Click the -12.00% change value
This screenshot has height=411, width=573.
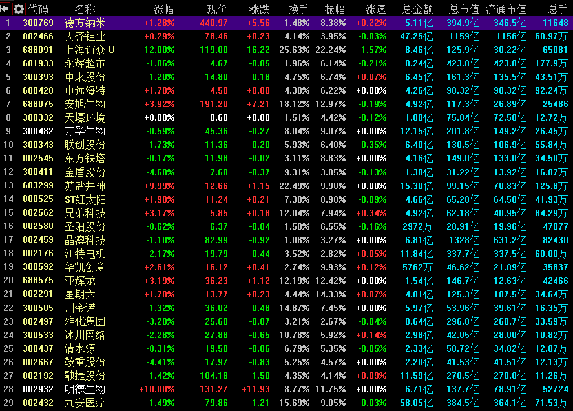pyautogui.click(x=158, y=50)
